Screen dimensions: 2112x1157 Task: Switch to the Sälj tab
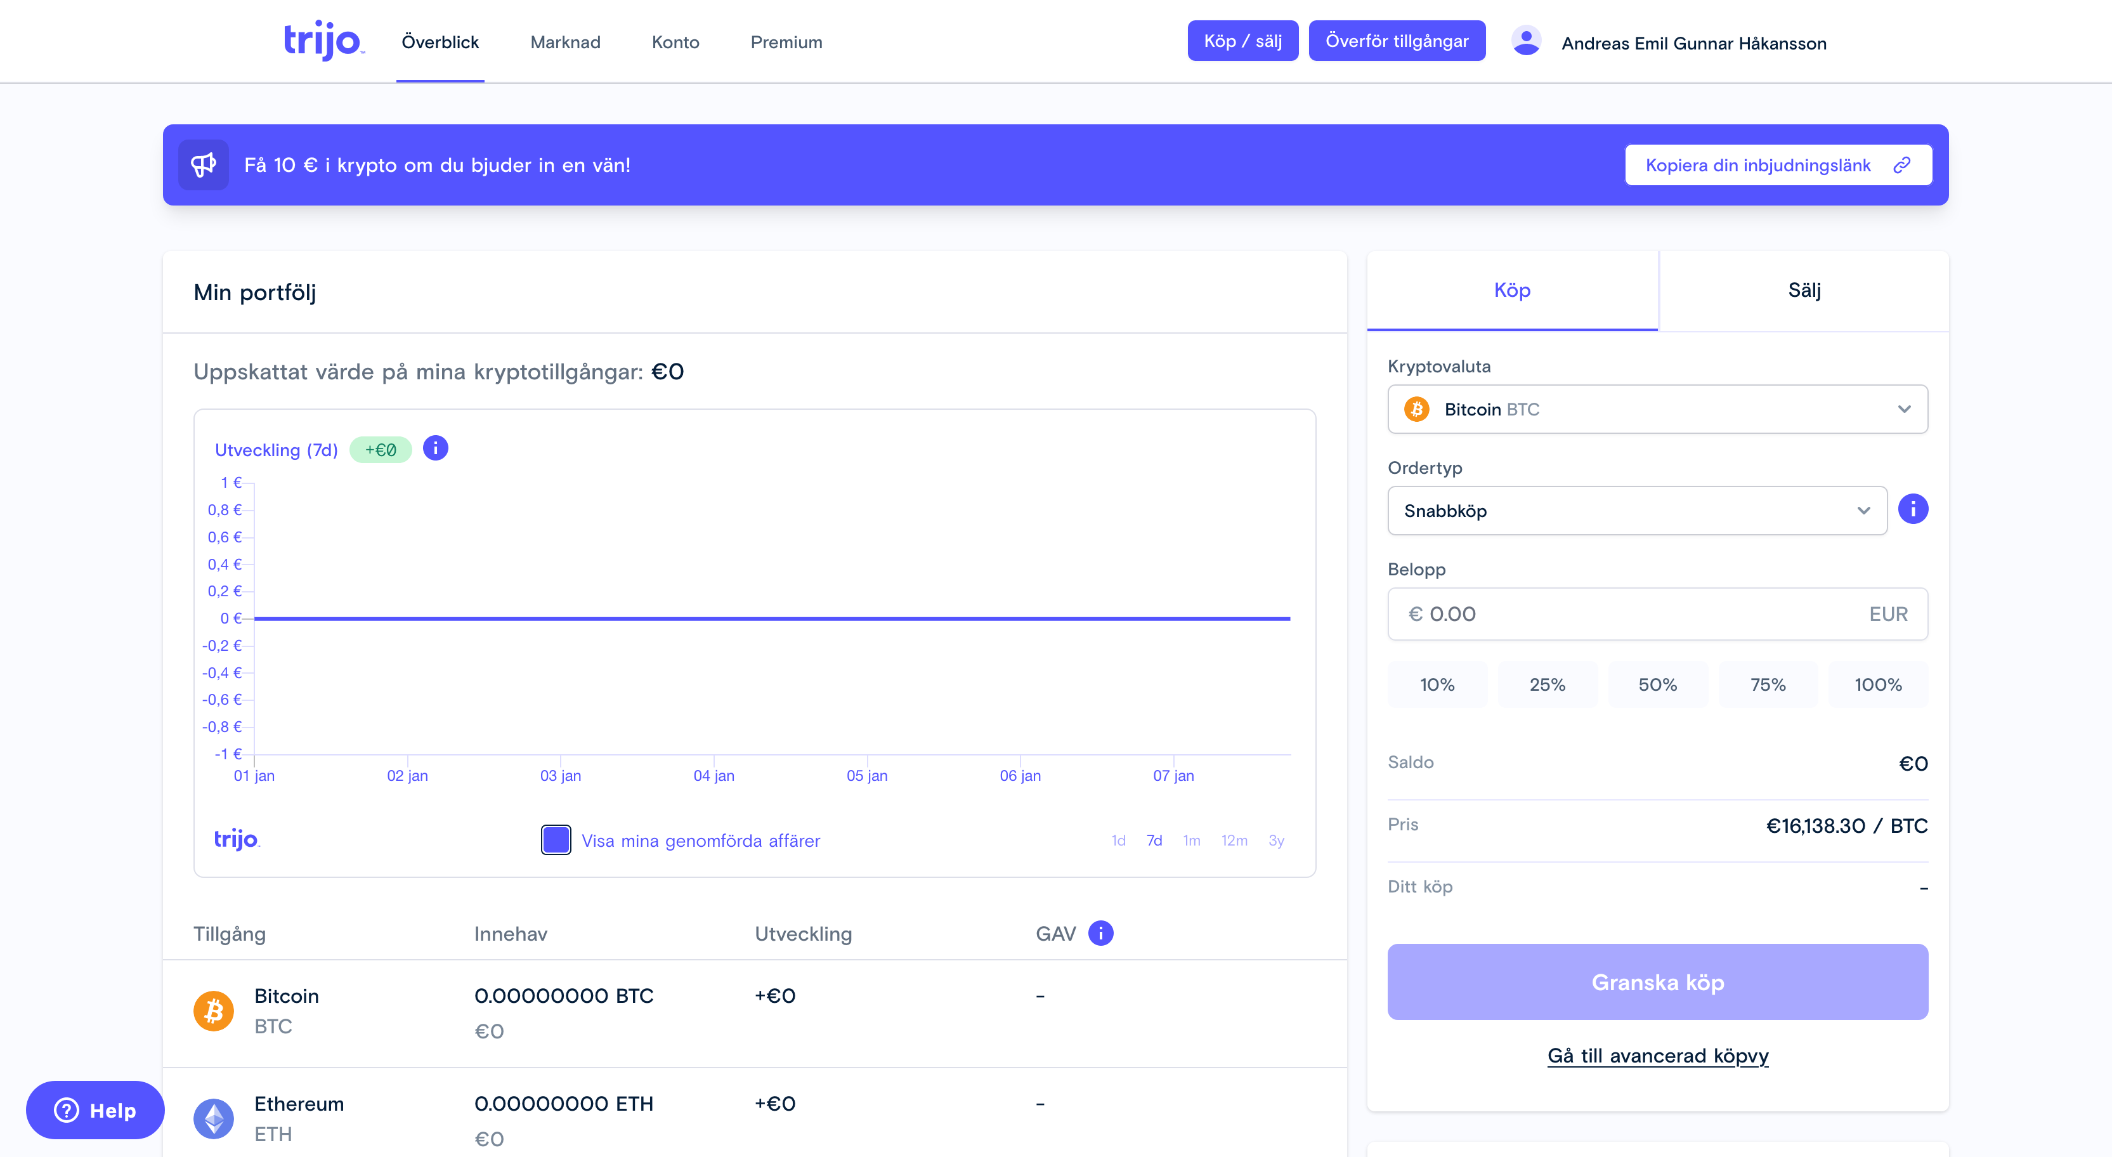(x=1804, y=291)
